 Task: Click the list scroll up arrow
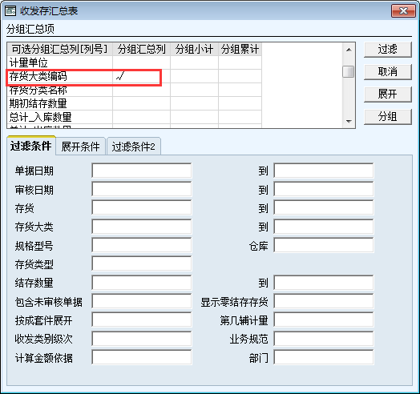coord(349,50)
